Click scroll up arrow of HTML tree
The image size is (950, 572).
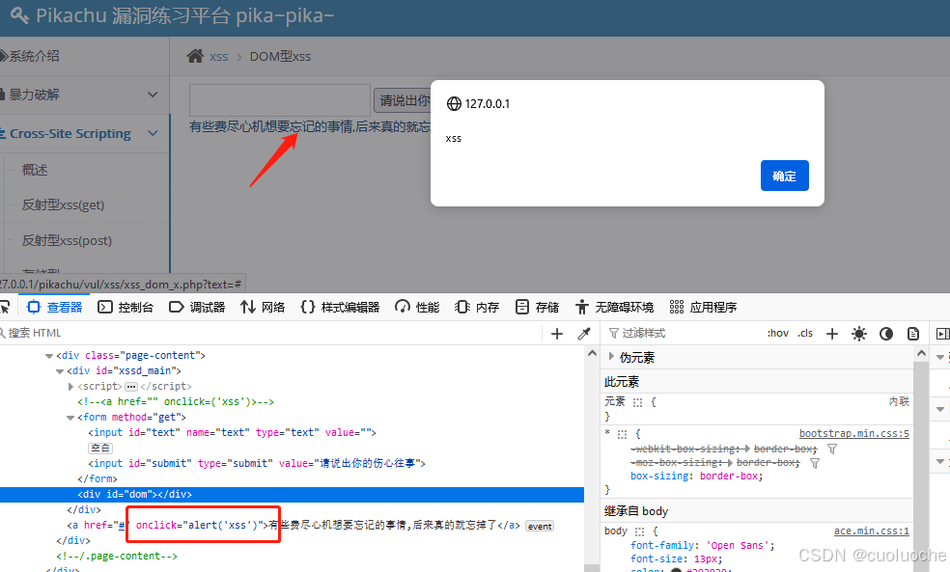pyautogui.click(x=592, y=353)
